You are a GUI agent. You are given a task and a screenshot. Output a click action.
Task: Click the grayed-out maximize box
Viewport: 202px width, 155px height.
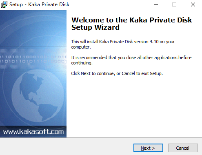174,4
